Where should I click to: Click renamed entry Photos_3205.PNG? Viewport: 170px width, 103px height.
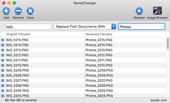(x=99, y=91)
